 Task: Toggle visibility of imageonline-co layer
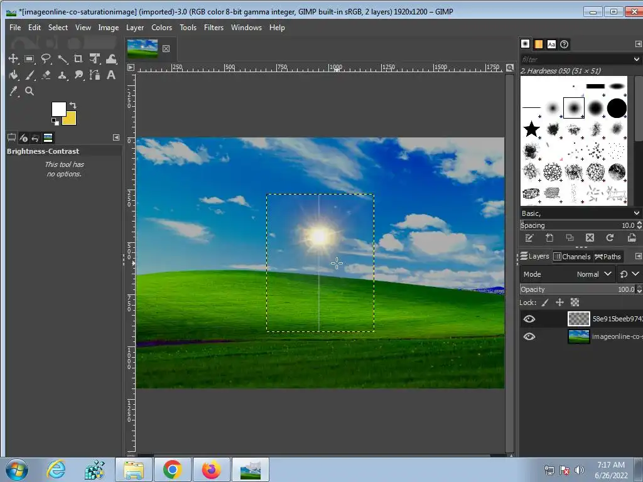pyautogui.click(x=529, y=336)
